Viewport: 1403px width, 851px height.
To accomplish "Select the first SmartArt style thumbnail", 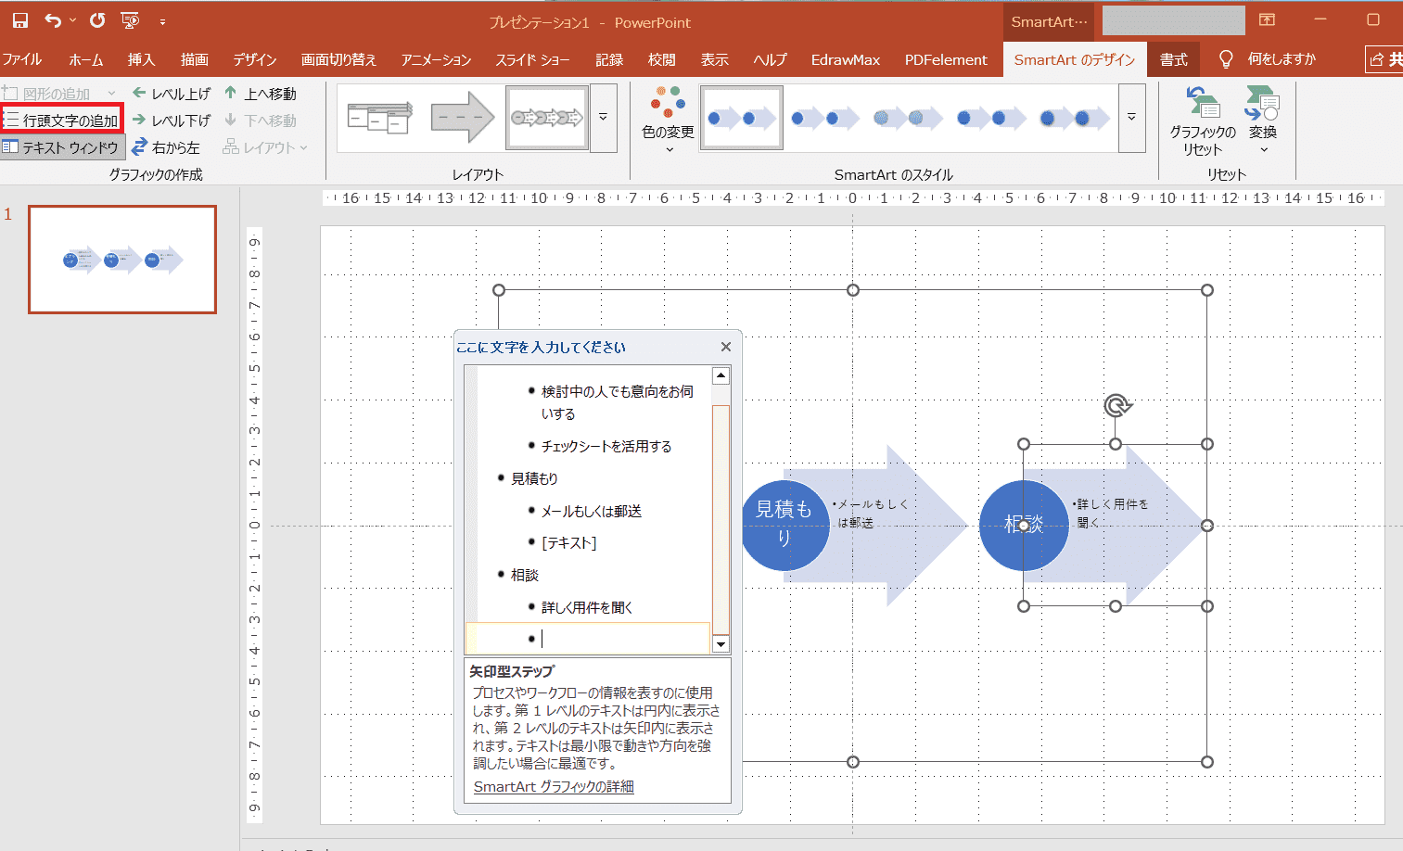I will (742, 118).
